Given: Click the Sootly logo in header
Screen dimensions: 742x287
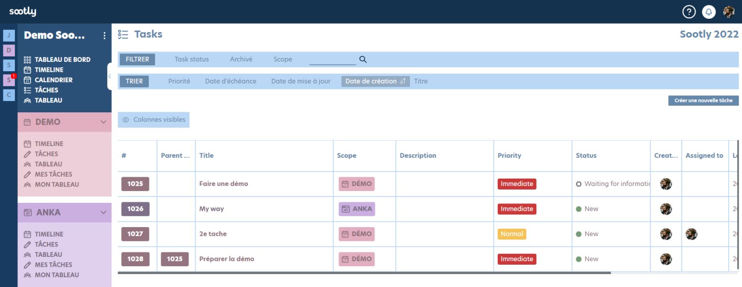Looking at the screenshot, I should (23, 11).
